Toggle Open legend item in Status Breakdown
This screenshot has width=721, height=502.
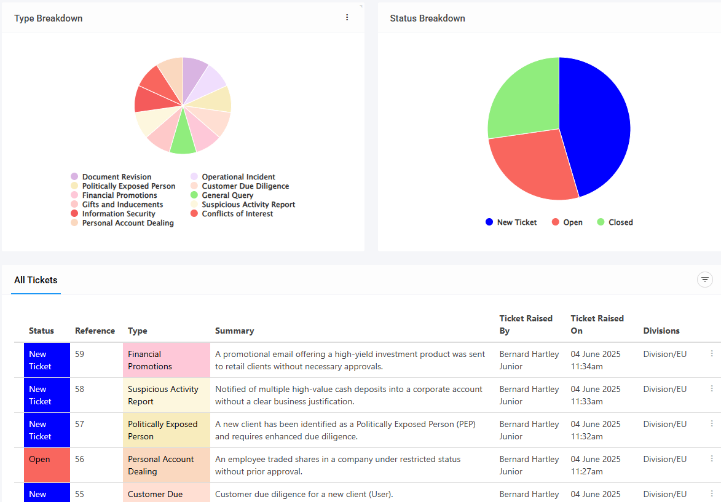(567, 222)
